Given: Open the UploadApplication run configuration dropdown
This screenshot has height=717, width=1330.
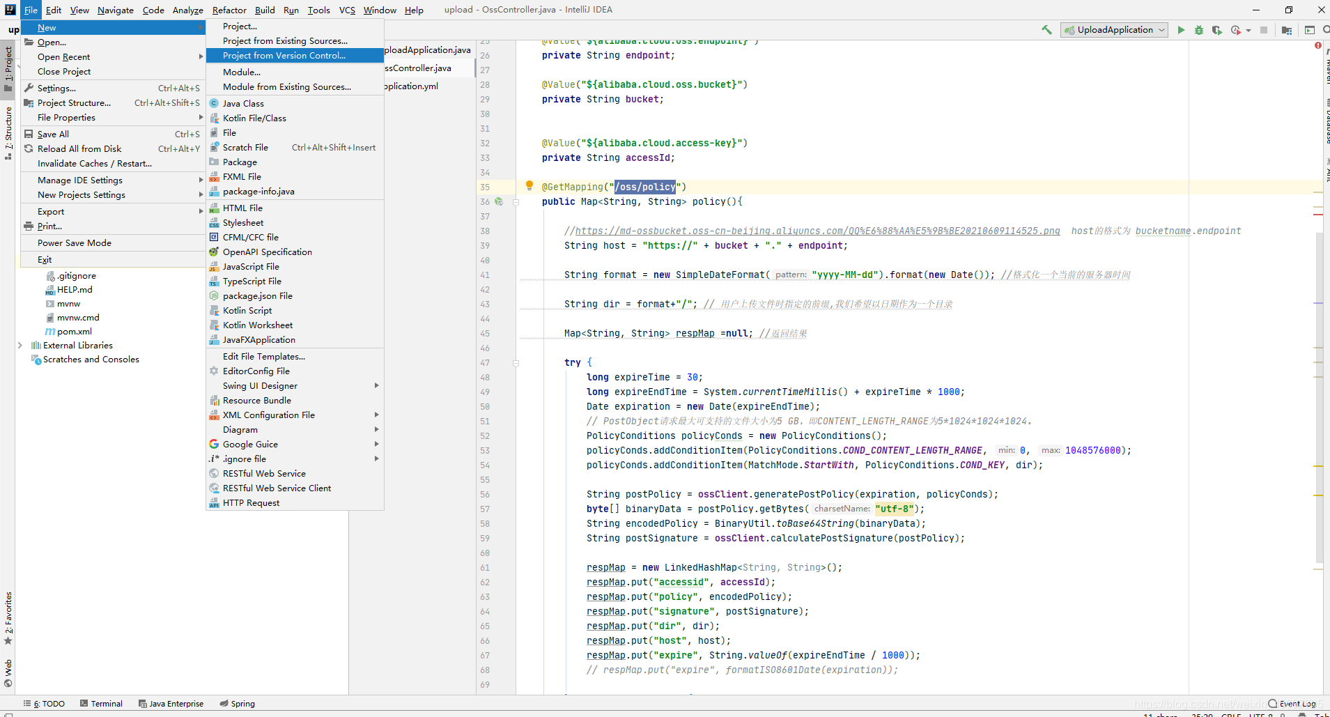Looking at the screenshot, I should click(x=1114, y=30).
